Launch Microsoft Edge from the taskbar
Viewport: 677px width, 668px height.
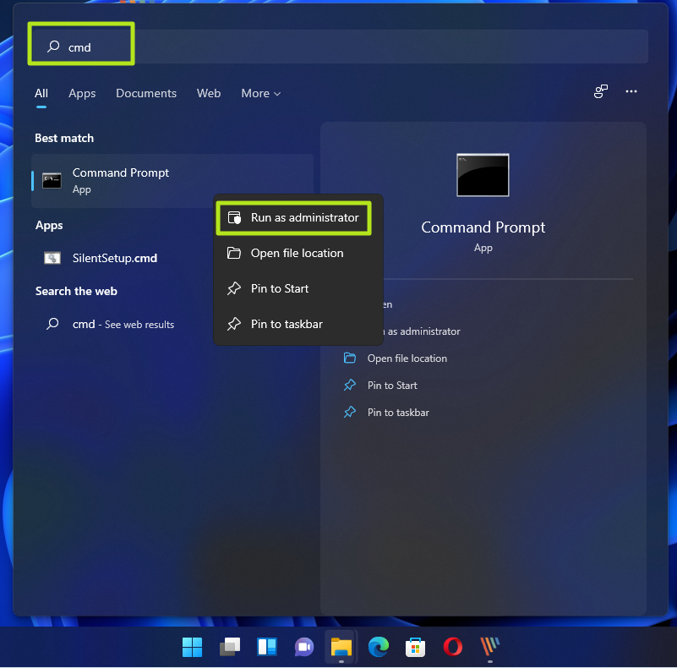(378, 647)
